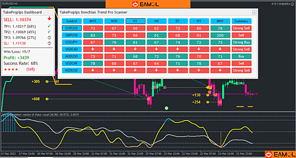Click USDCAD D1 down arrow cell
The image size is (296, 158).
click(178, 49)
